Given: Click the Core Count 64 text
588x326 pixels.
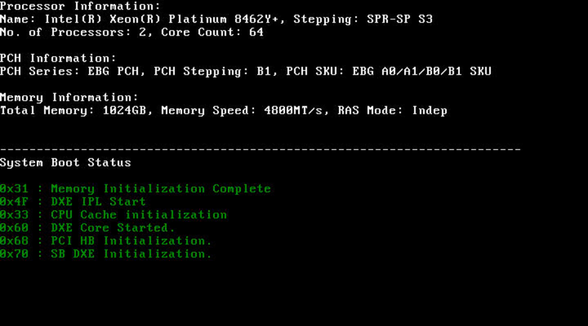Looking at the screenshot, I should (x=212, y=32).
